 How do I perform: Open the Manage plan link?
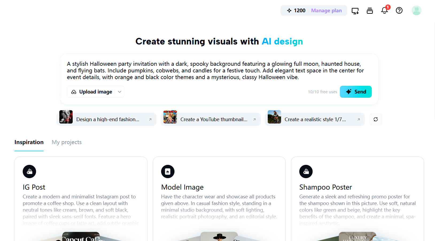pyautogui.click(x=326, y=10)
